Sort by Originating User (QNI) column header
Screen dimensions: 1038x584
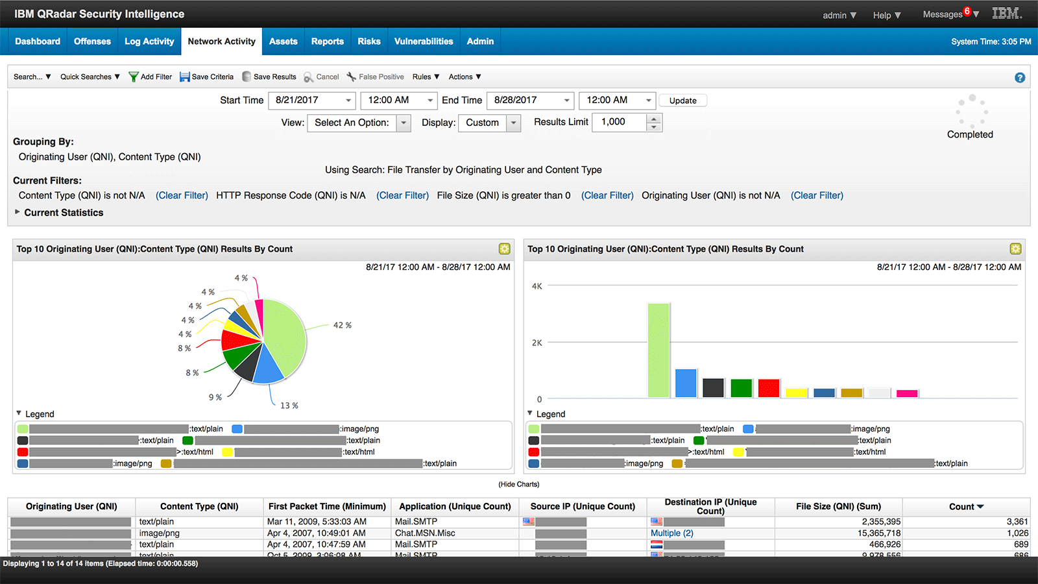point(71,507)
